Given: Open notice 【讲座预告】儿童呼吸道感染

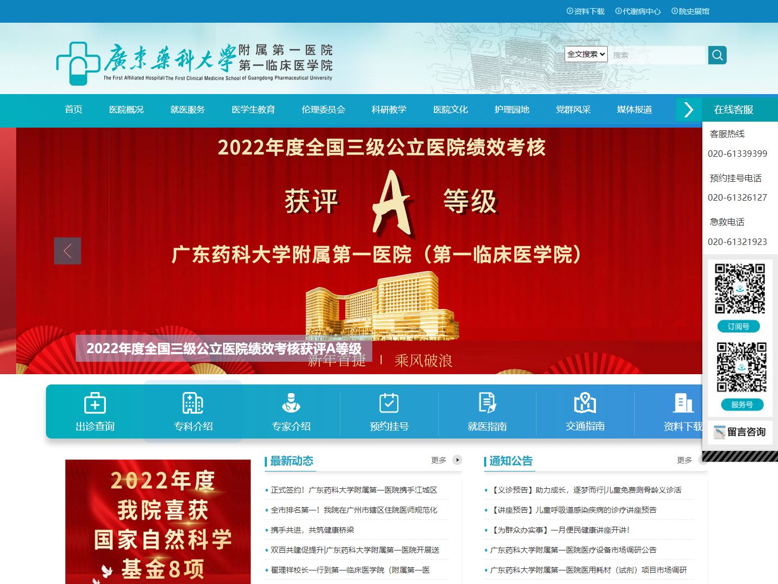Looking at the screenshot, I should (x=573, y=510).
